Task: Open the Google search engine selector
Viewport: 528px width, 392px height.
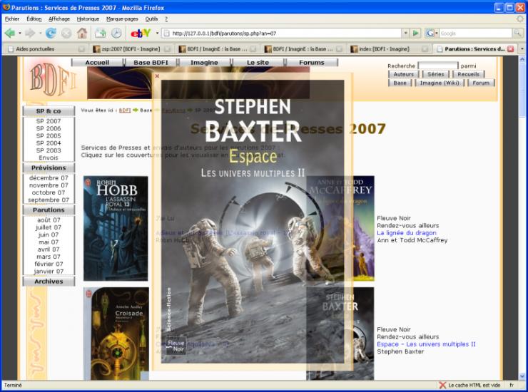Action: 432,33
